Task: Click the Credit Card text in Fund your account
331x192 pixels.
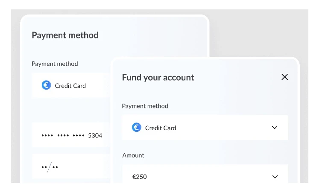Action: pyautogui.click(x=161, y=128)
